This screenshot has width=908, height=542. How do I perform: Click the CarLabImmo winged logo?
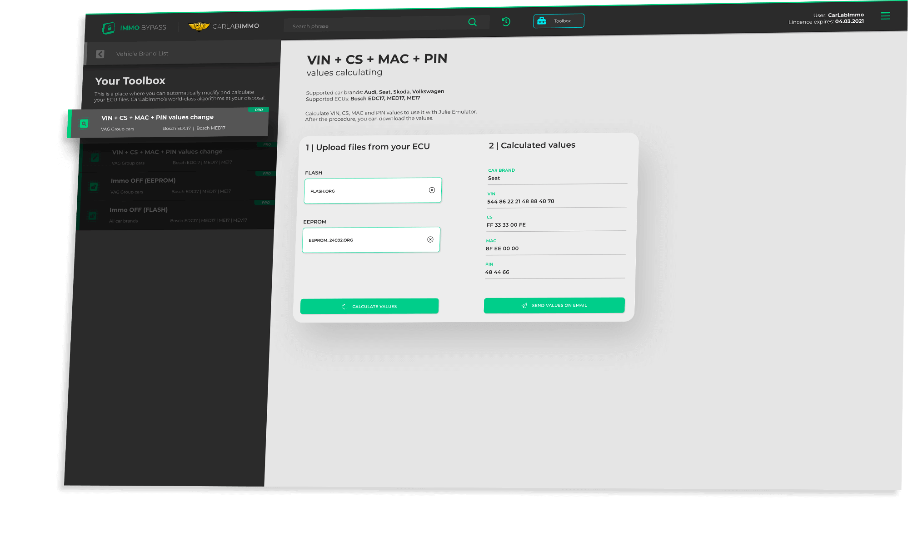[x=199, y=26]
